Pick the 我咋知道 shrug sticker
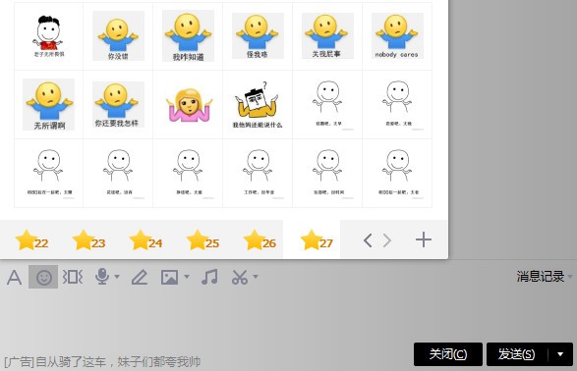 (x=188, y=36)
